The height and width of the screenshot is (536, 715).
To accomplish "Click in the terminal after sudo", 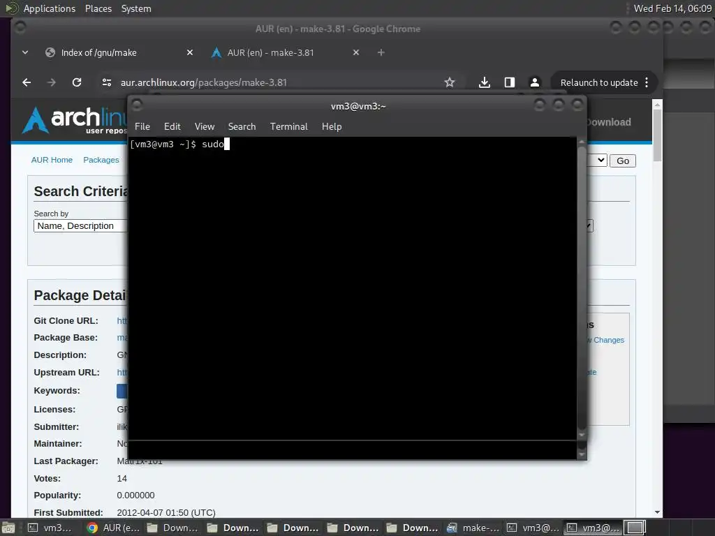I will pyautogui.click(x=227, y=144).
